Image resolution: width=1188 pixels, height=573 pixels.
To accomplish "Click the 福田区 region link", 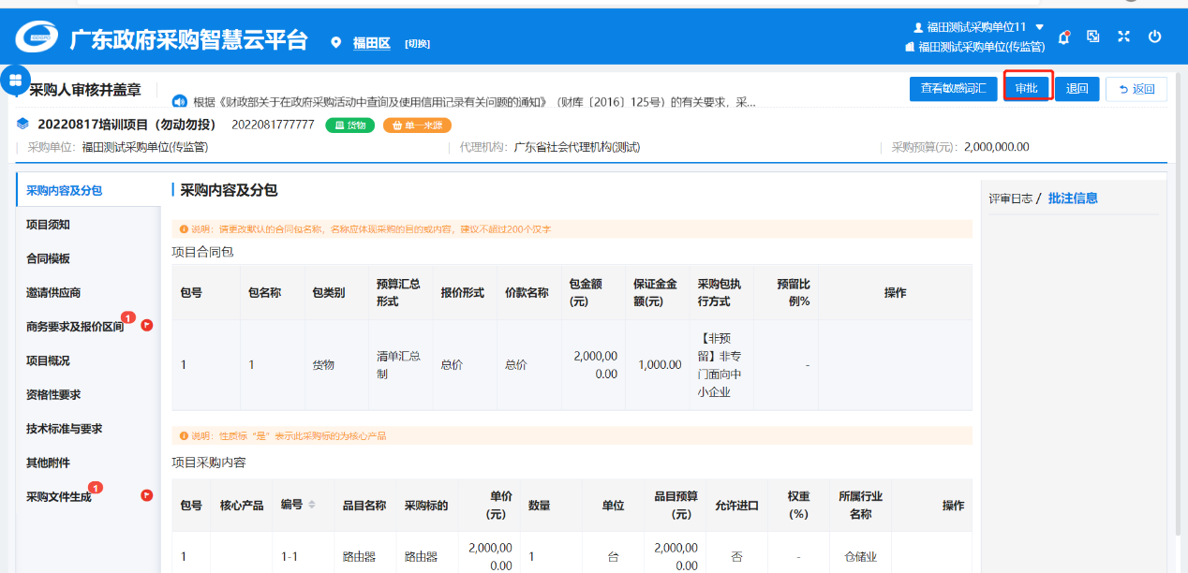I will (371, 43).
